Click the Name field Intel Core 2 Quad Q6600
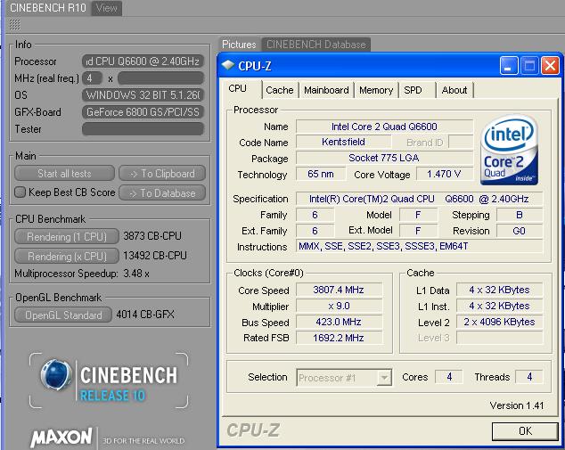The image size is (565, 450). coord(384,127)
